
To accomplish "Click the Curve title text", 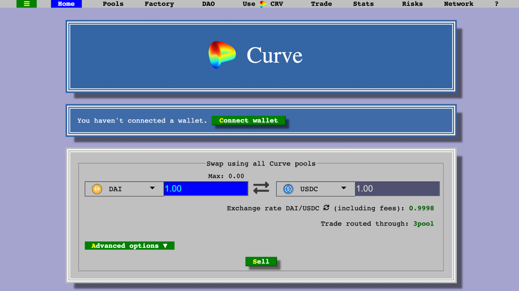I will [x=274, y=55].
